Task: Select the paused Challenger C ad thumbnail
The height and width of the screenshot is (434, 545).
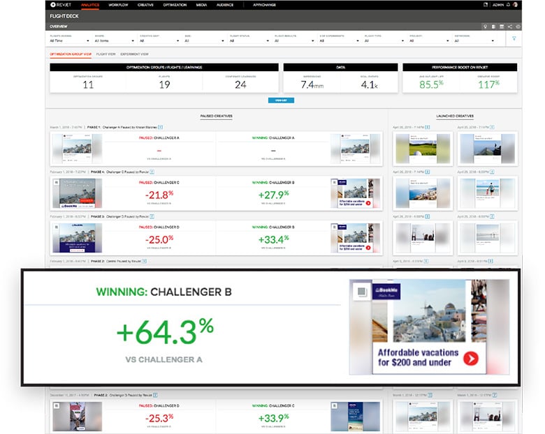Action: click(x=76, y=193)
